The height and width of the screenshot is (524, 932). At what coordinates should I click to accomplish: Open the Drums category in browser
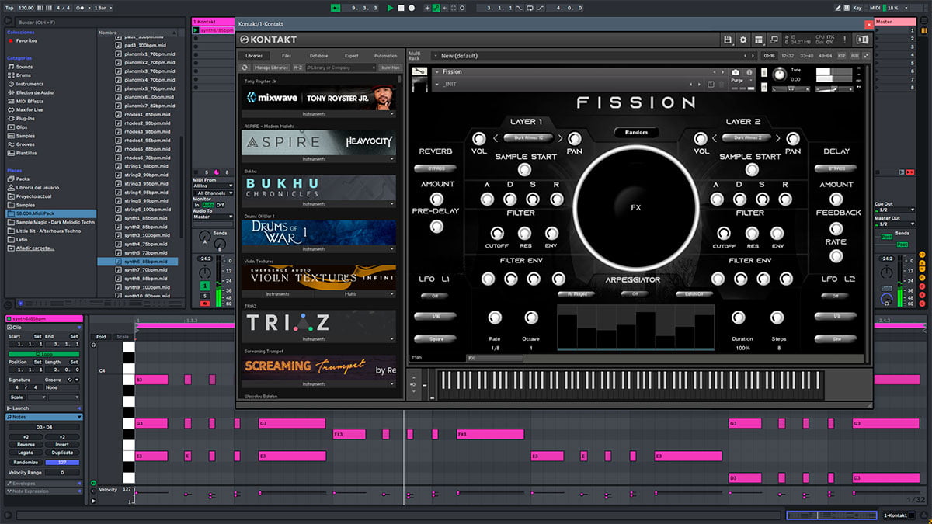(25, 75)
